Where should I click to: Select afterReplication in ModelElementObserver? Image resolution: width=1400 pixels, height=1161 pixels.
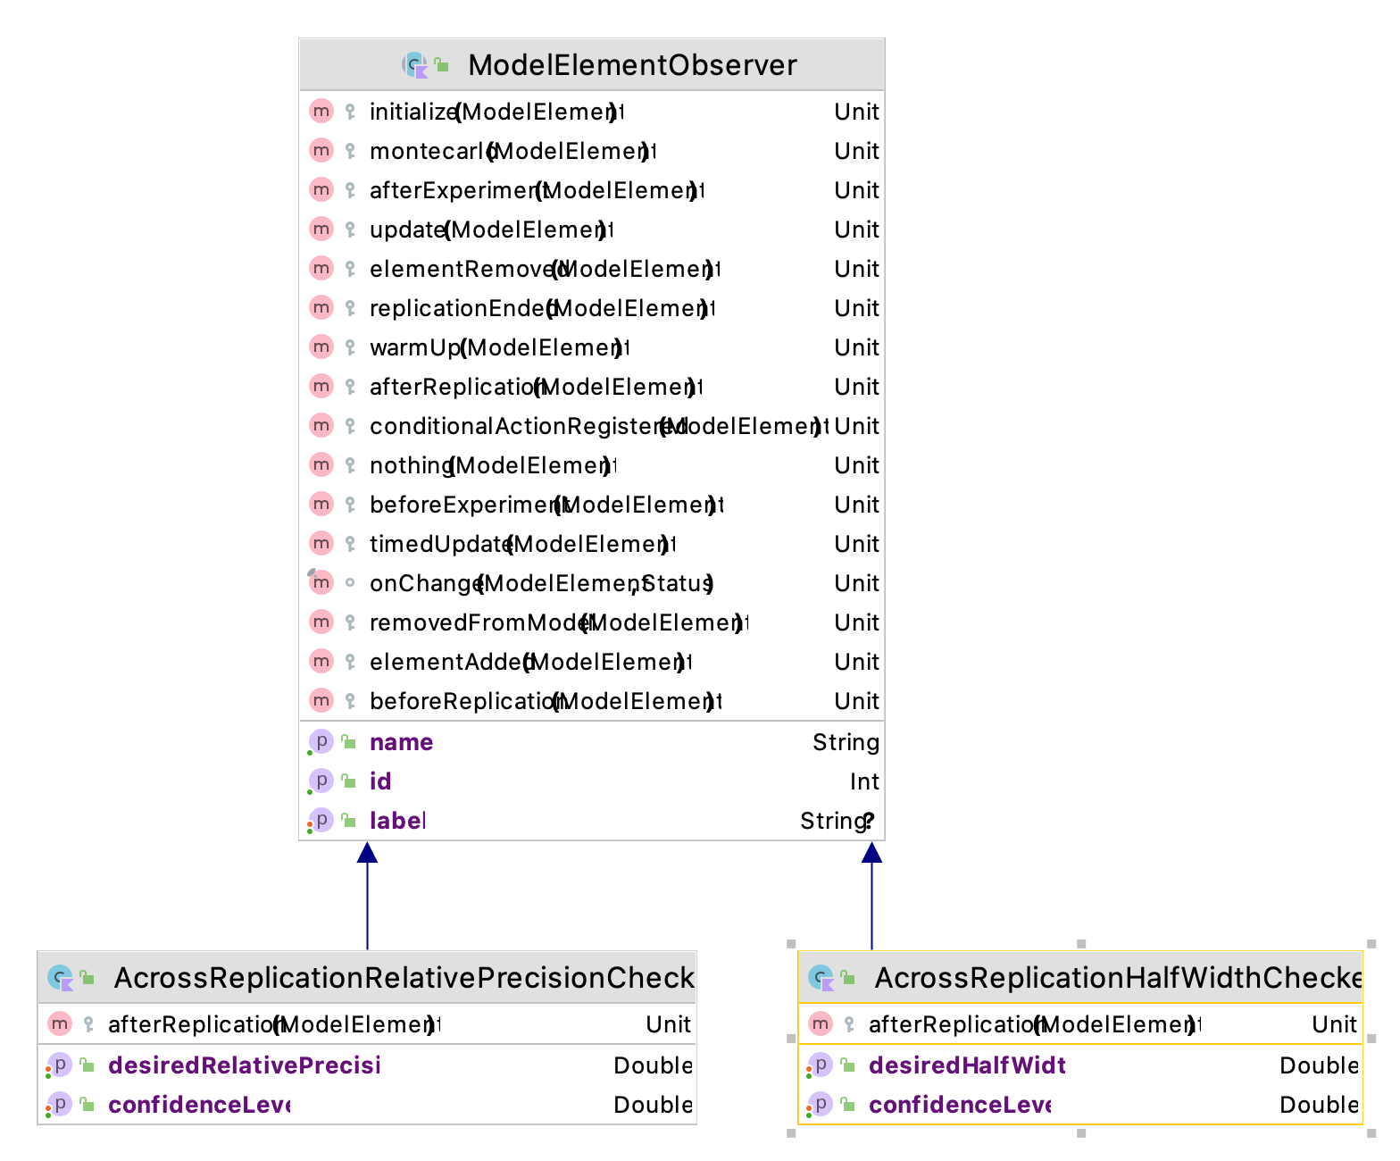592,387
